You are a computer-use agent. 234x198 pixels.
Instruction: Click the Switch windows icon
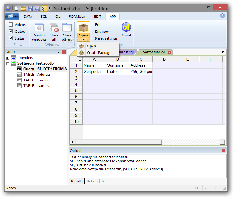point(39,27)
